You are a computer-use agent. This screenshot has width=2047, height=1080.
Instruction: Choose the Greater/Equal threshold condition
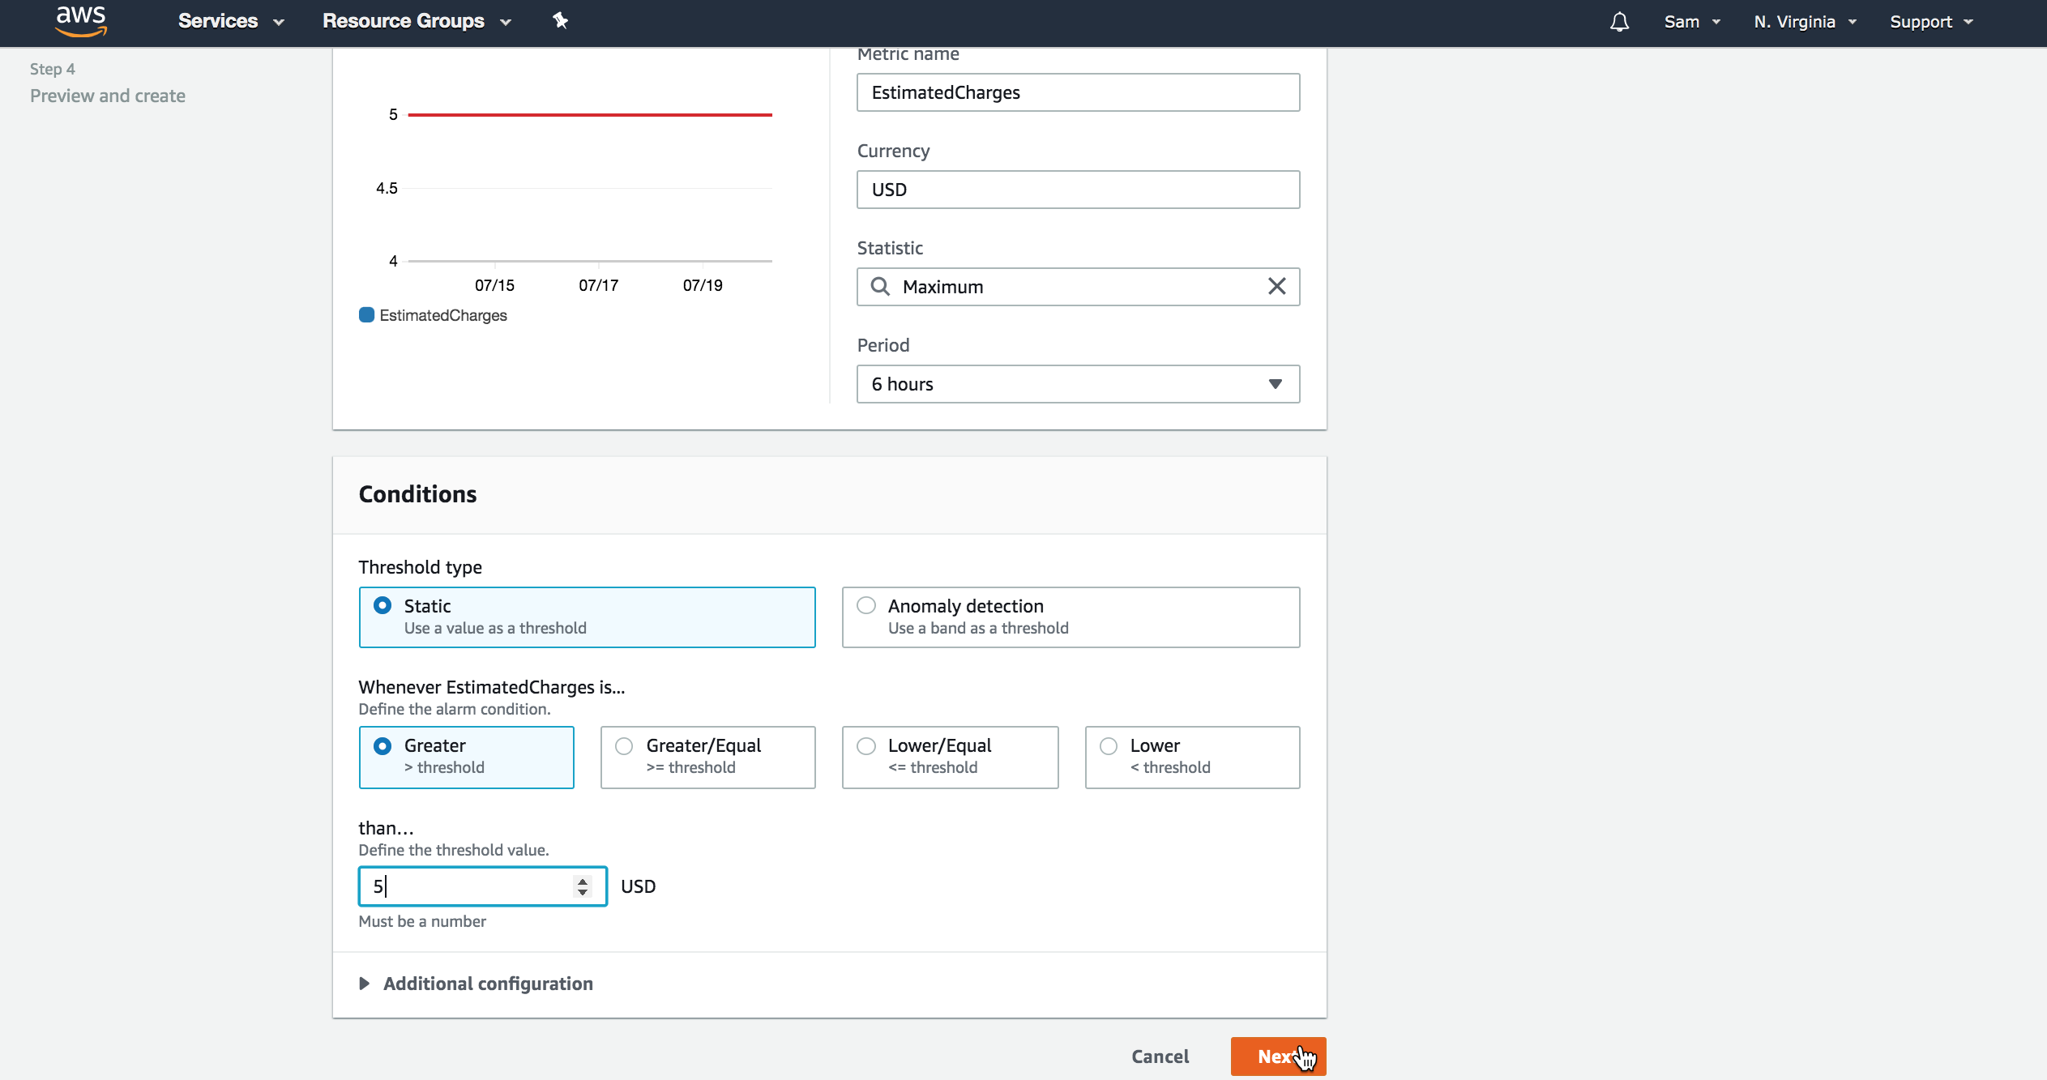[x=707, y=757]
